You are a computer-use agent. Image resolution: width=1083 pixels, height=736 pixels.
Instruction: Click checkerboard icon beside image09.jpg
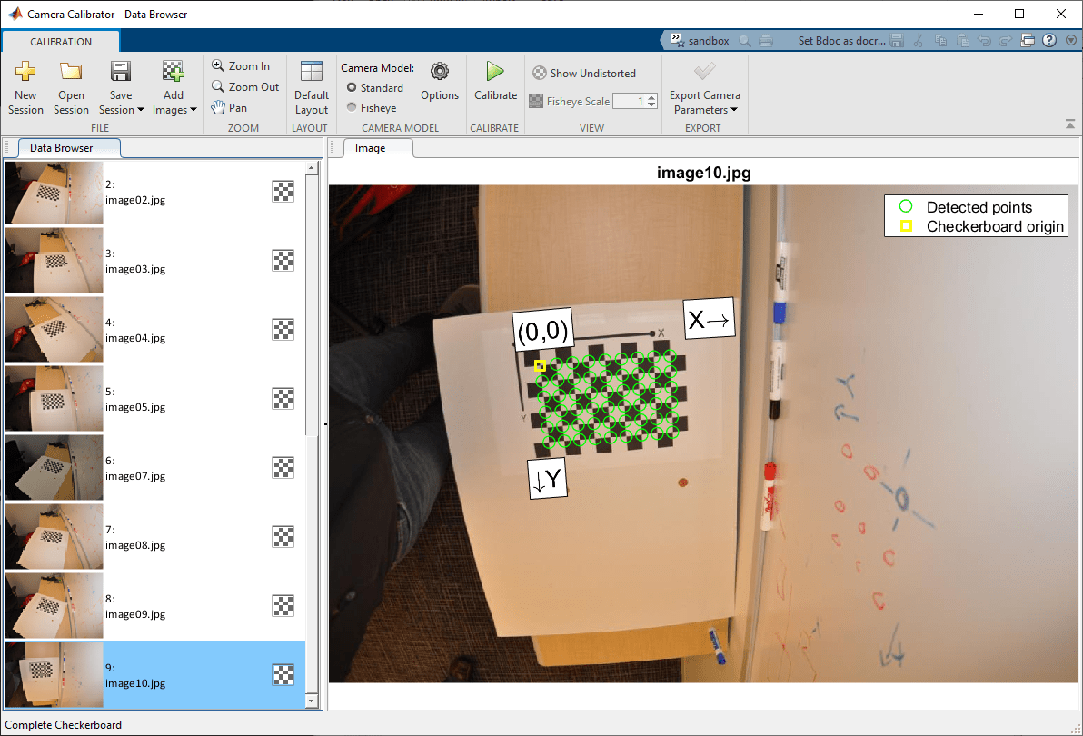(x=283, y=605)
